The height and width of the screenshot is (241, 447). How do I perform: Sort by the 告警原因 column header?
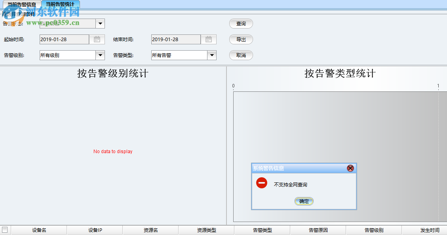click(318, 230)
